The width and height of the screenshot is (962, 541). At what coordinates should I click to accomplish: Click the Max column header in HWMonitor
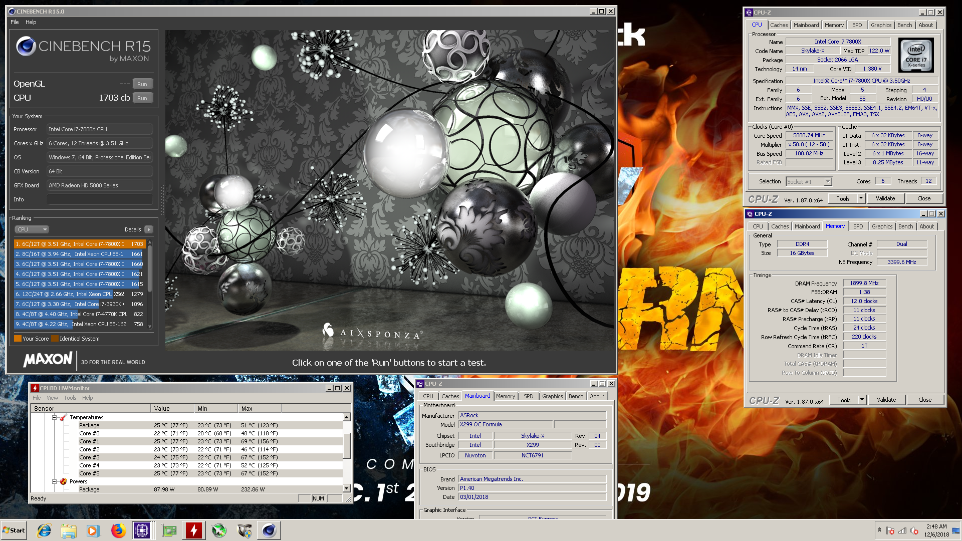260,409
